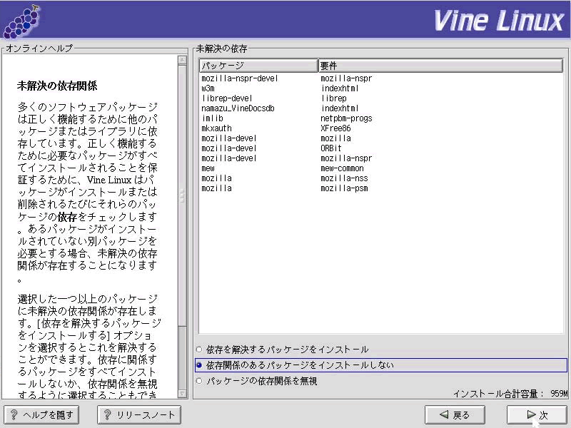Click the netpbm-progs requirement cell
The height and width of the screenshot is (428, 571).
pos(346,118)
